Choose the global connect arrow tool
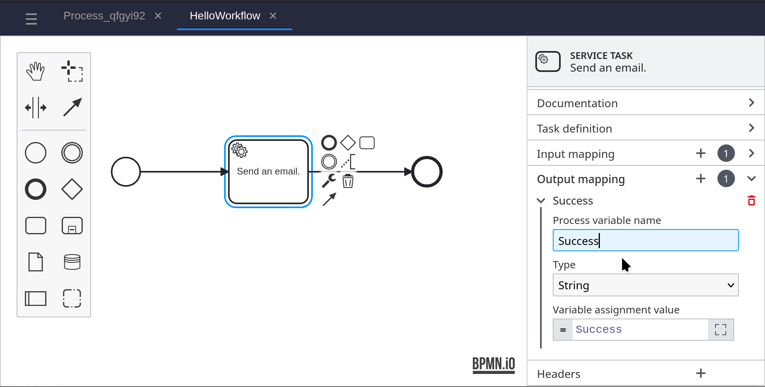The image size is (765, 387). click(x=72, y=107)
